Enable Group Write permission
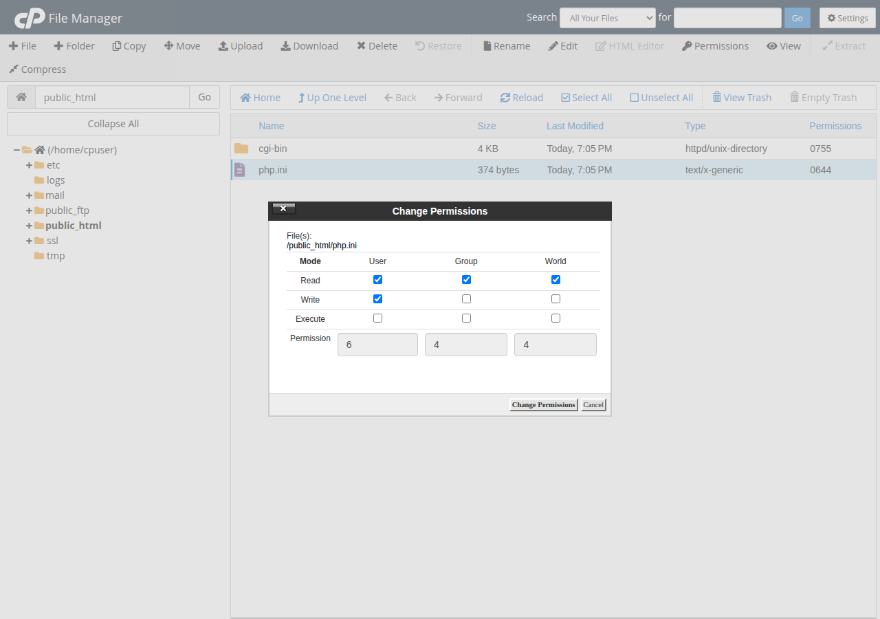Screen dimensions: 880x619 (466, 299)
